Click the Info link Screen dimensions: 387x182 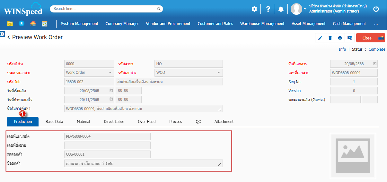coord(342,49)
